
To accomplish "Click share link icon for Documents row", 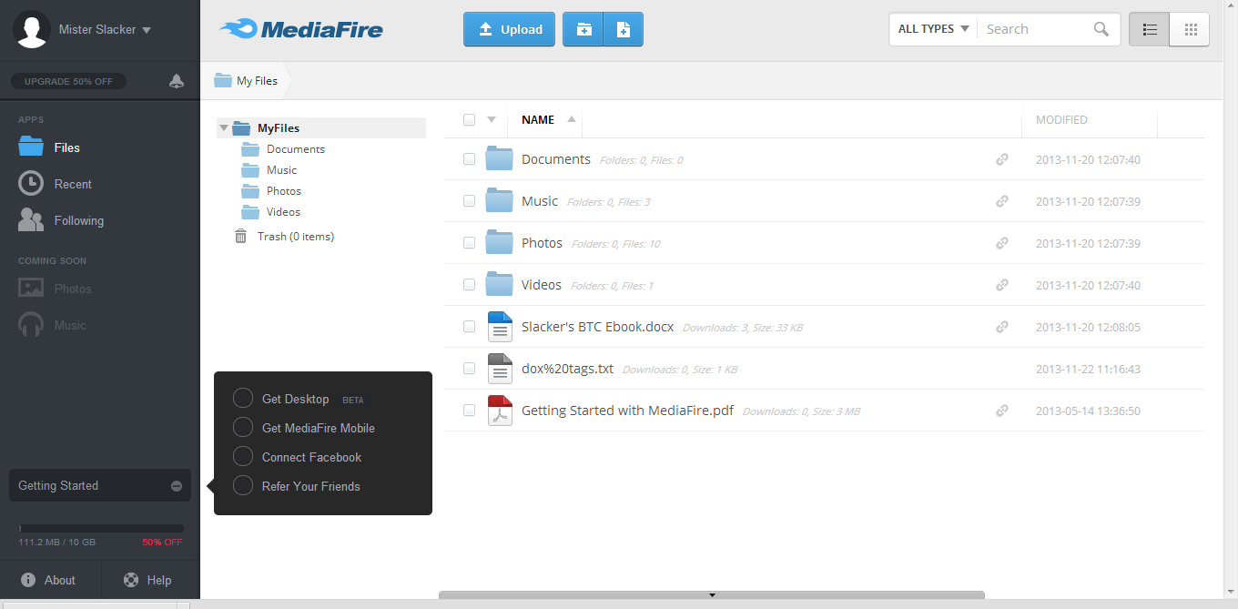I will pos(1001,159).
